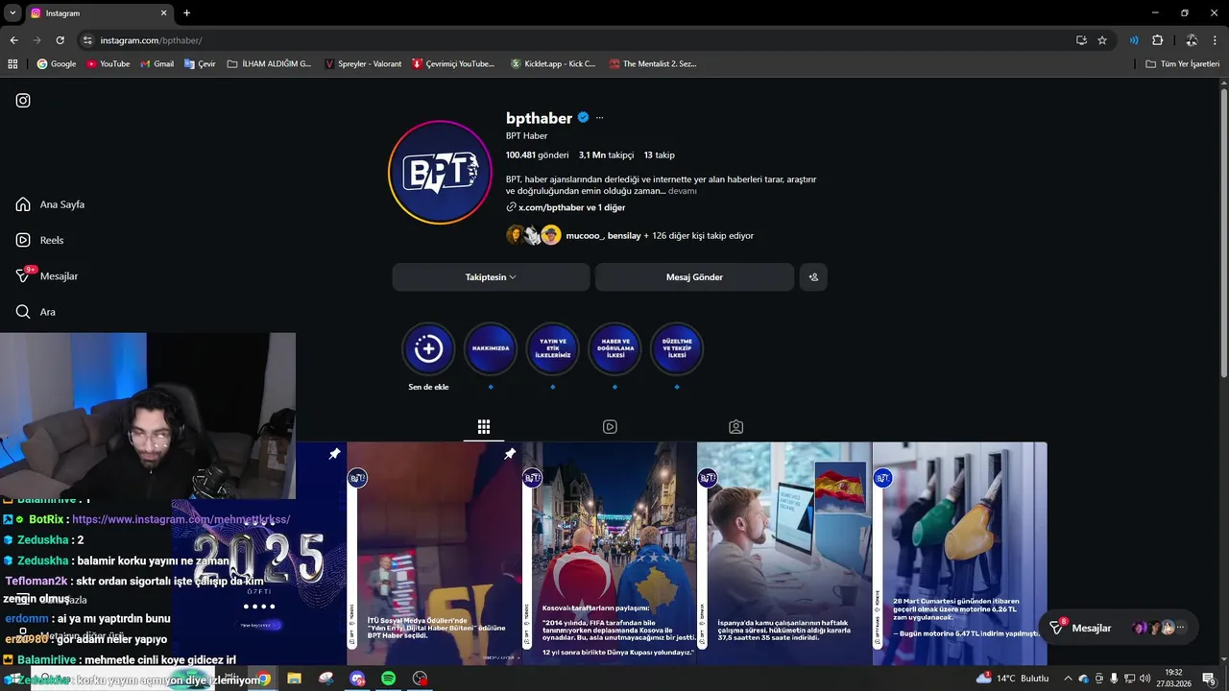
Task: Show mutual followers mucooo_, bensilay list
Action: click(x=629, y=235)
